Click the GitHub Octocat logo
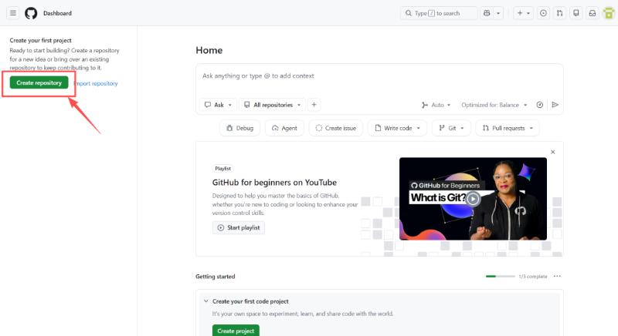This screenshot has height=336, width=618. point(31,13)
